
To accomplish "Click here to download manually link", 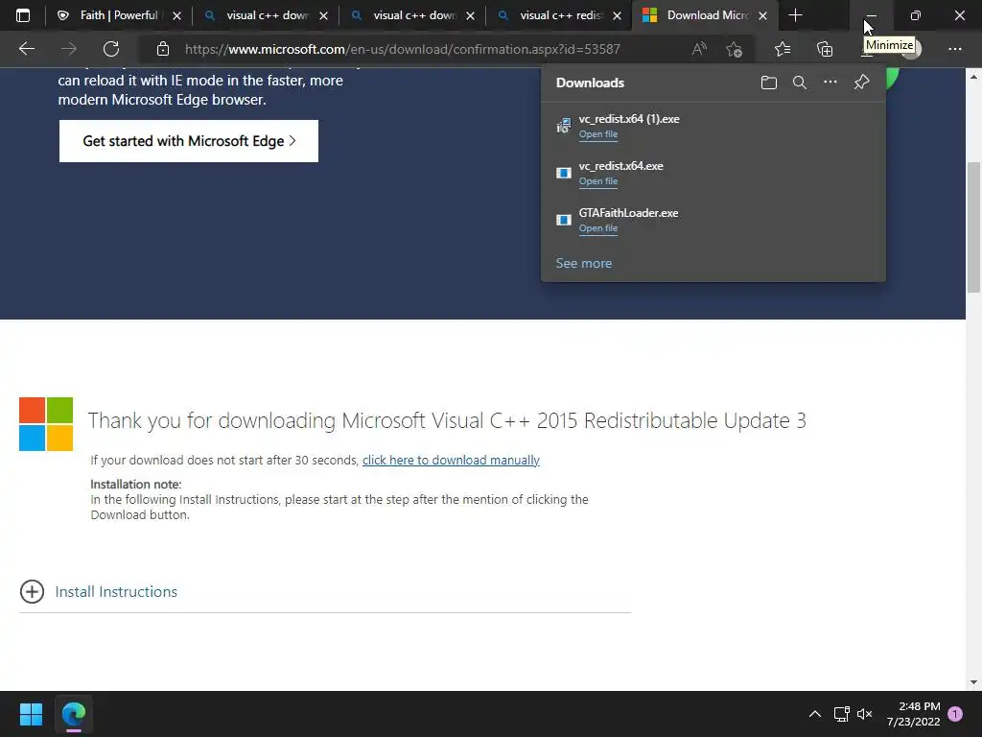I will 451,460.
